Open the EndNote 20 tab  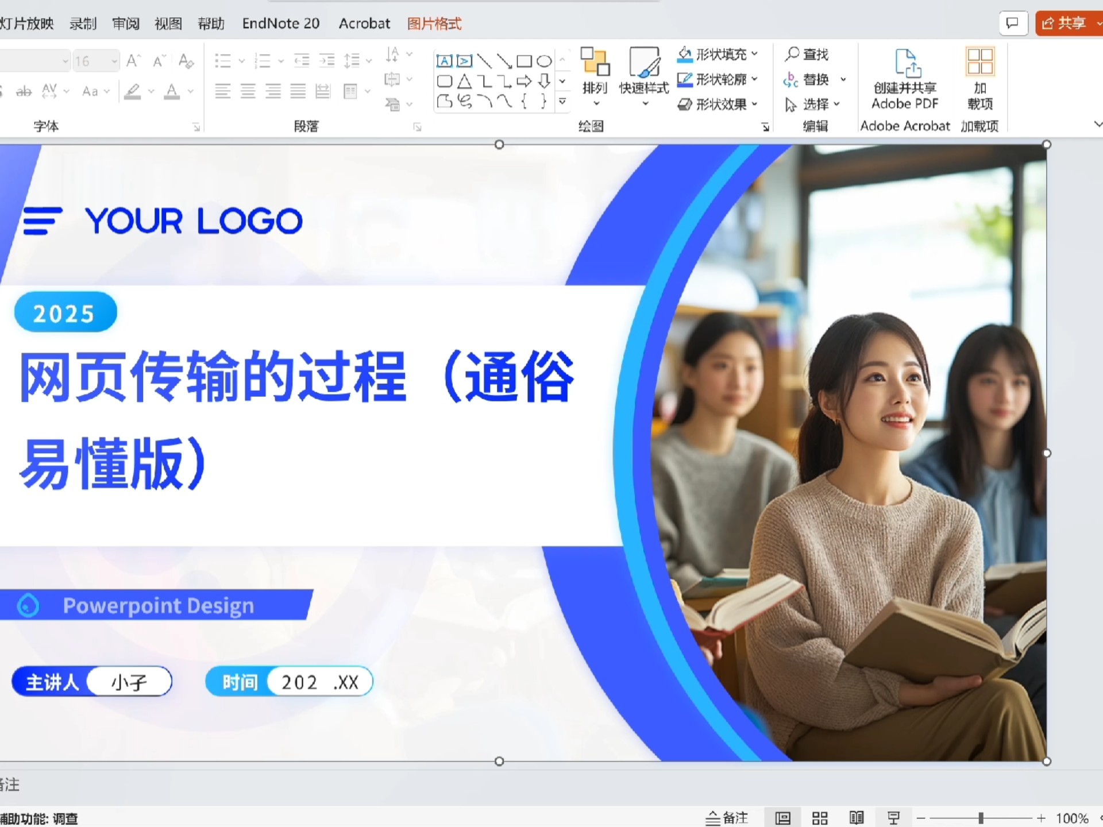pos(280,24)
